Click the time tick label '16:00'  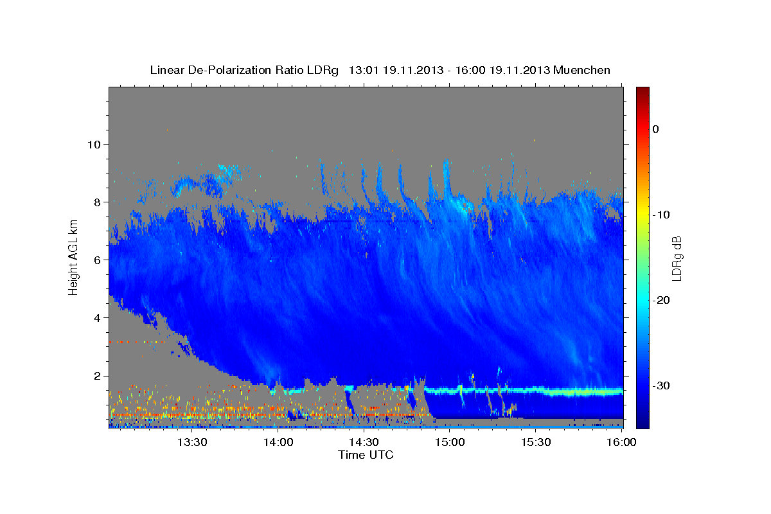pos(621,443)
